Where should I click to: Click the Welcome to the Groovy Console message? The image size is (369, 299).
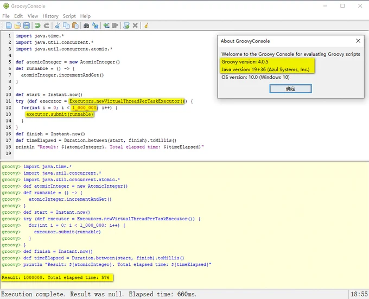[291, 54]
